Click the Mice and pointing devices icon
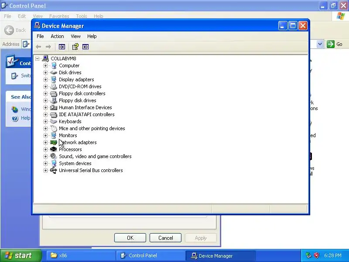Screen dimensions: 349x262 click(54, 128)
